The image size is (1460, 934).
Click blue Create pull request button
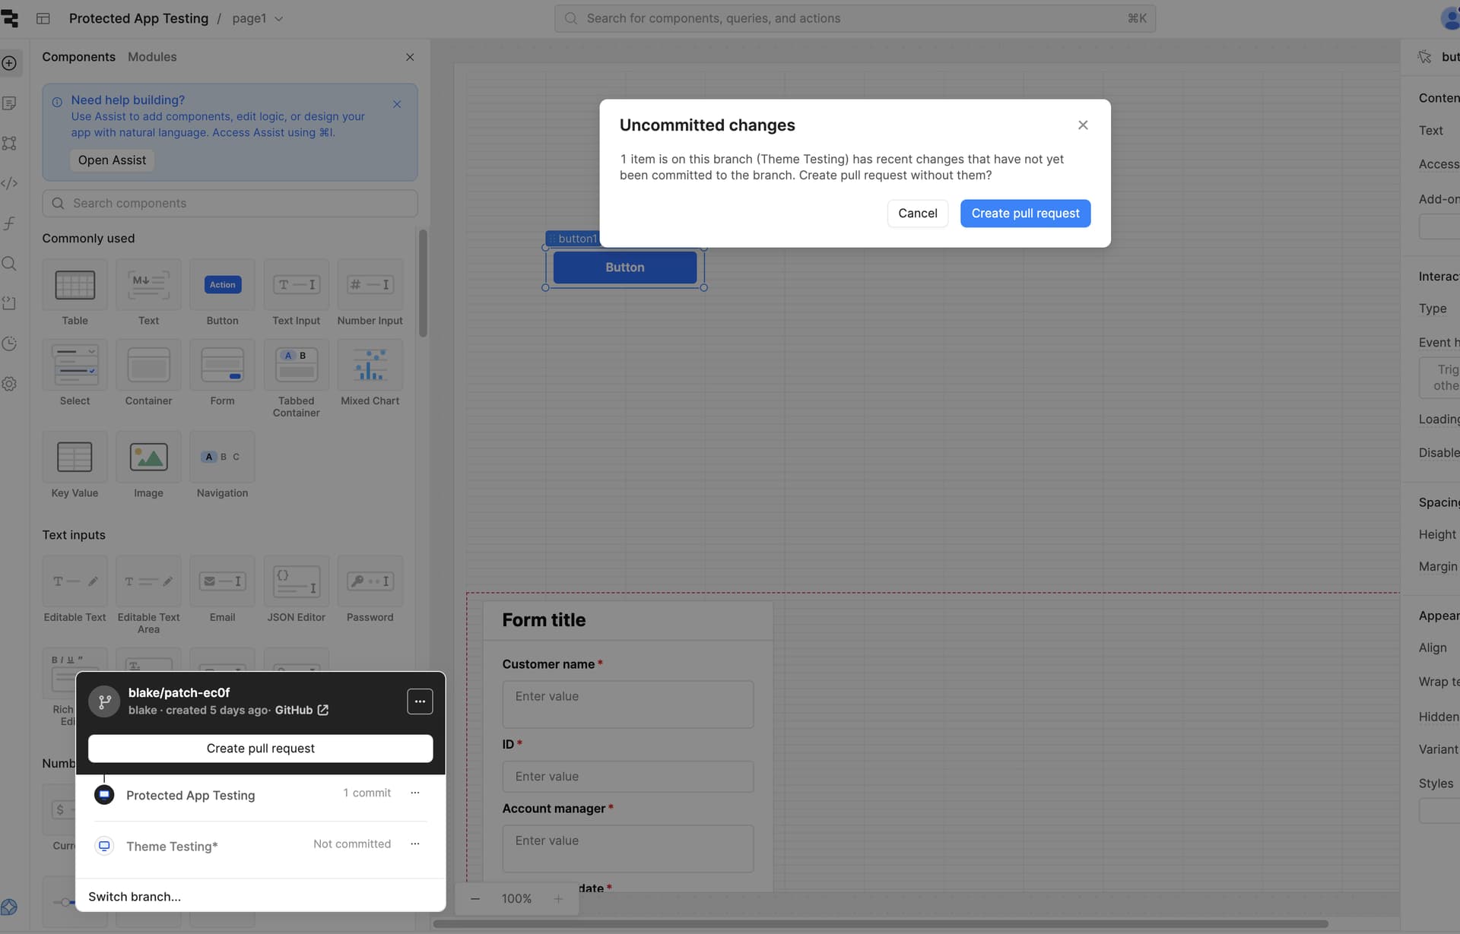[1024, 214]
